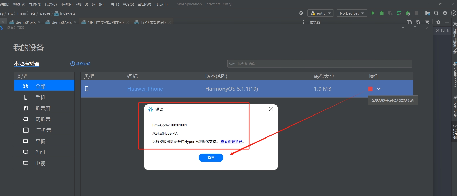Filter devices by 阔折叠 type
The image size is (457, 196).
[x=44, y=119]
